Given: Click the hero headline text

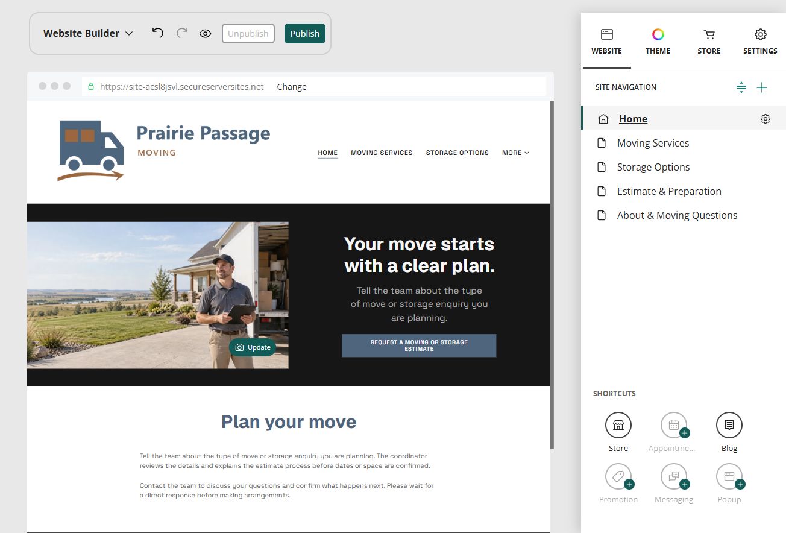Looking at the screenshot, I should tap(419, 254).
